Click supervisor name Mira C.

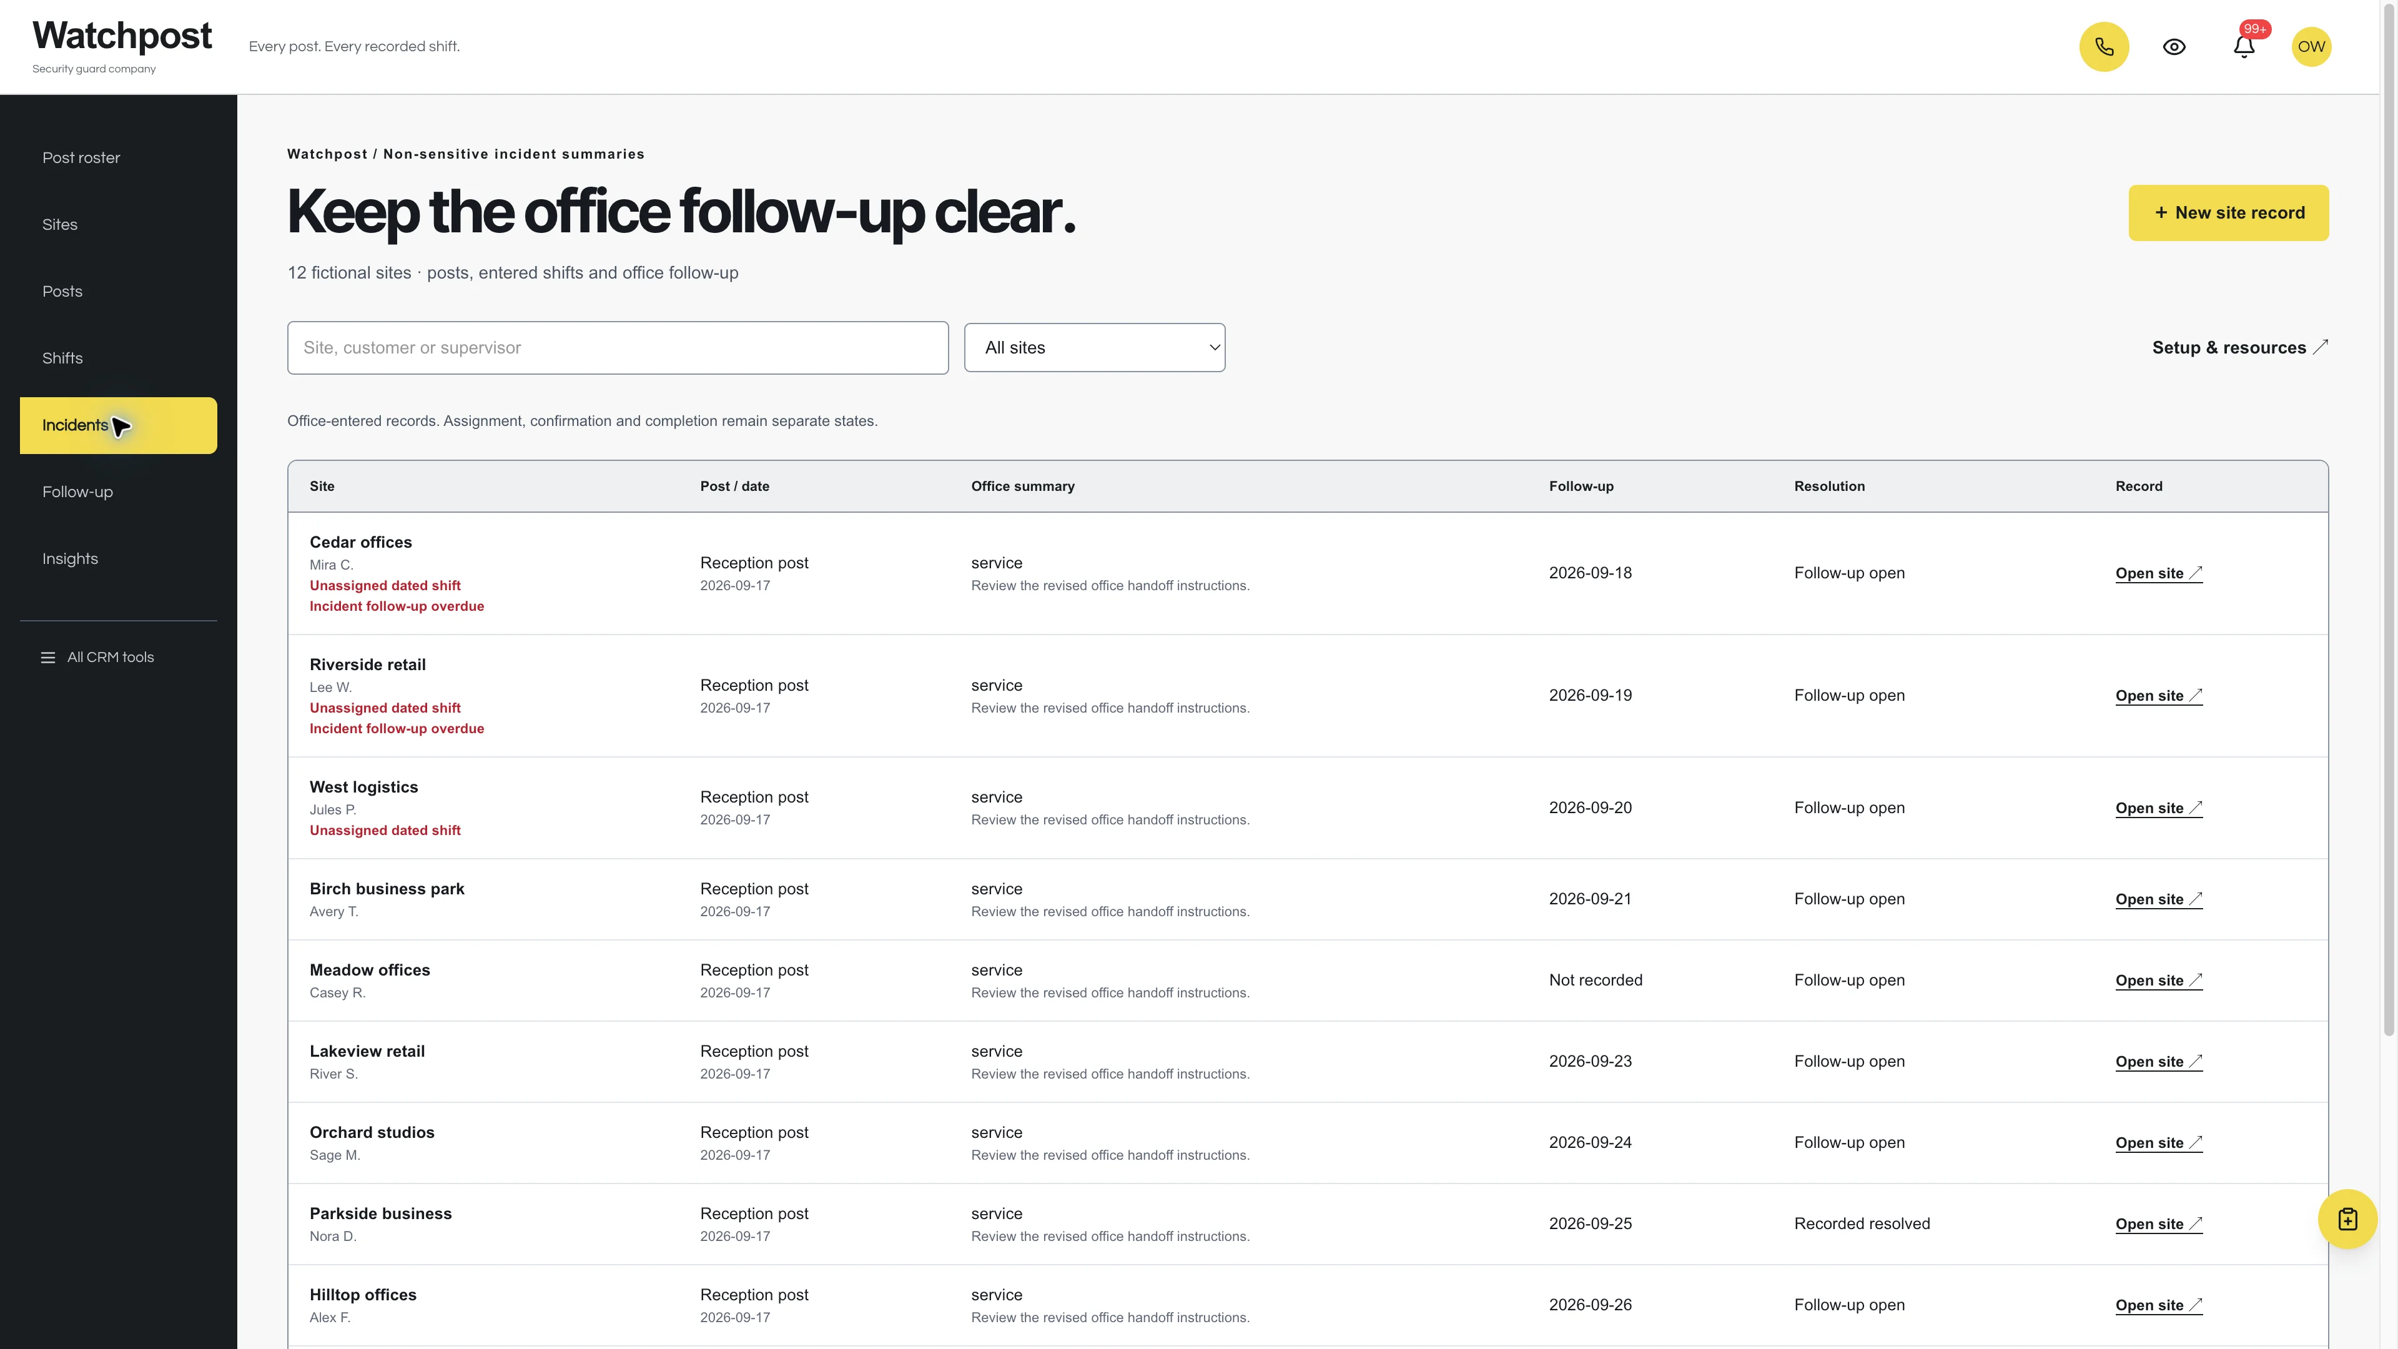pyautogui.click(x=332, y=565)
